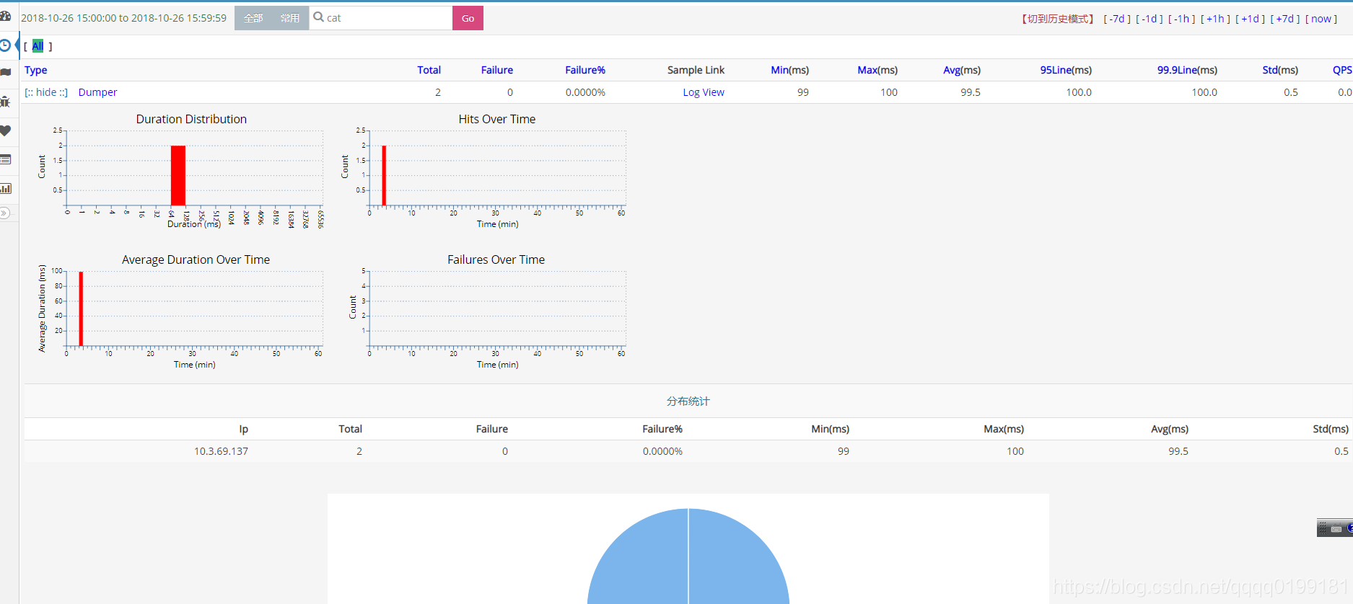Screen dimensions: 1353x604
Task: Switch to the 全部 tab
Action: pyautogui.click(x=253, y=18)
